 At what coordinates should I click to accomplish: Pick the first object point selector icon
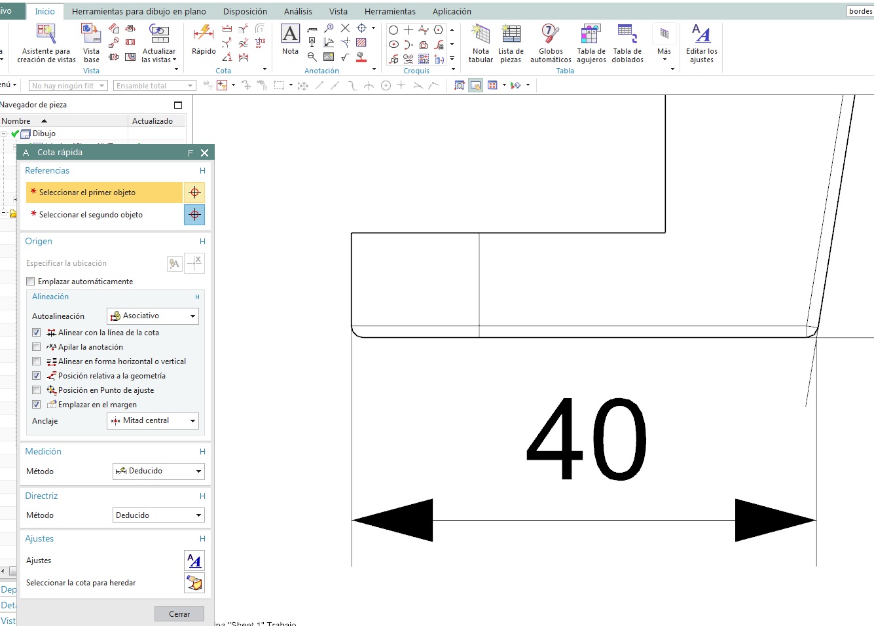pyautogui.click(x=194, y=193)
